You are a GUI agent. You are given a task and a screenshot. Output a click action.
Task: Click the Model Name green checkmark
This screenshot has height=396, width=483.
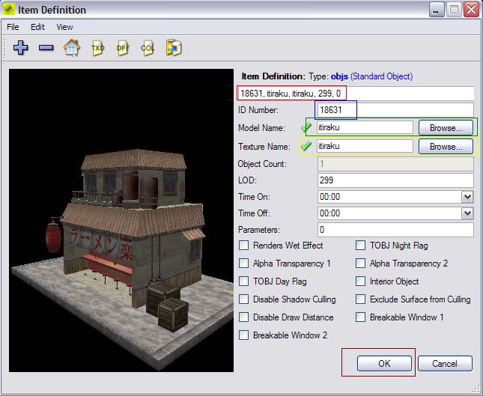(x=306, y=127)
